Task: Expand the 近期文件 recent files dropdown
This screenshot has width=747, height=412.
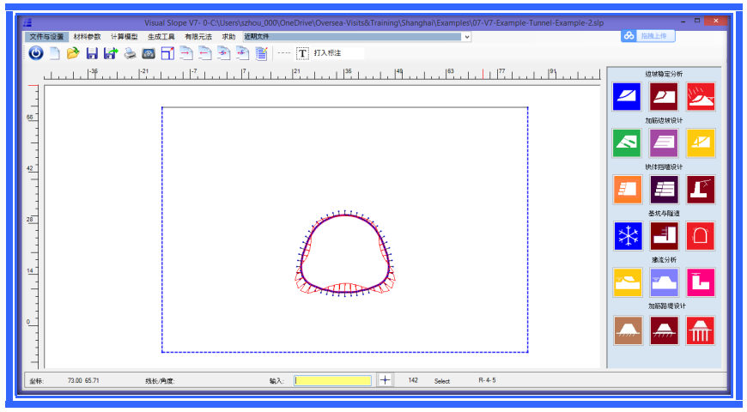Action: (x=467, y=37)
